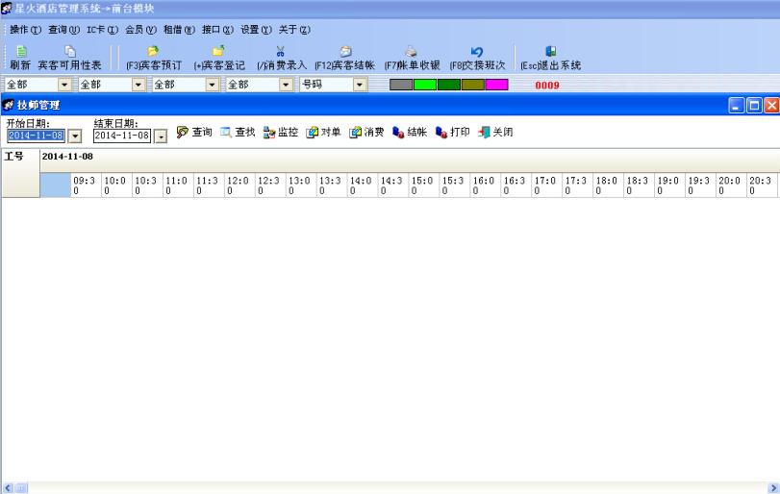Viewport: 780px width, 494px height.
Task: Open 宾客可用性表 guest availability table
Action: click(69, 58)
